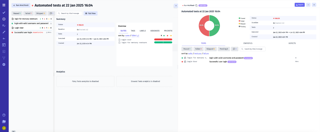Copy run ID 44c91ee0 with the copy icon
Viewport: 320px width, 132px height.
[196, 5]
